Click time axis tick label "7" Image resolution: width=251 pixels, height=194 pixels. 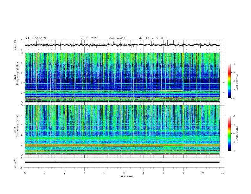pyautogui.click(x=164, y=173)
